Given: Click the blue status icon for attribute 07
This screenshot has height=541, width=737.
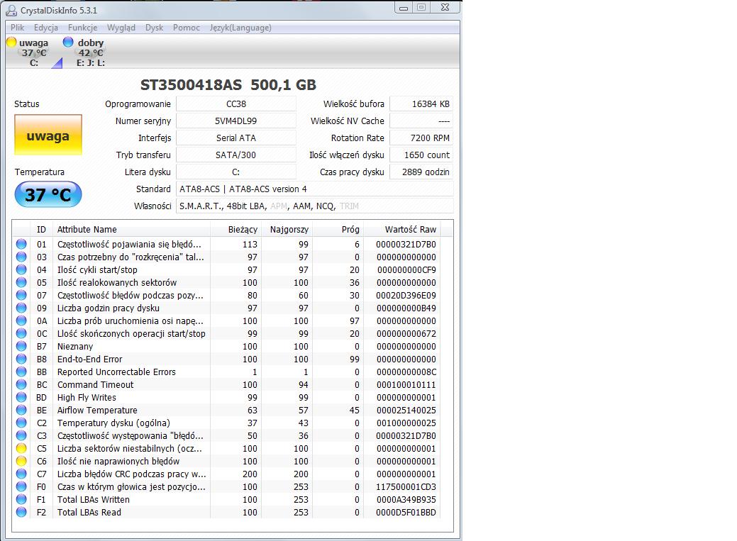Looking at the screenshot, I should coord(21,295).
